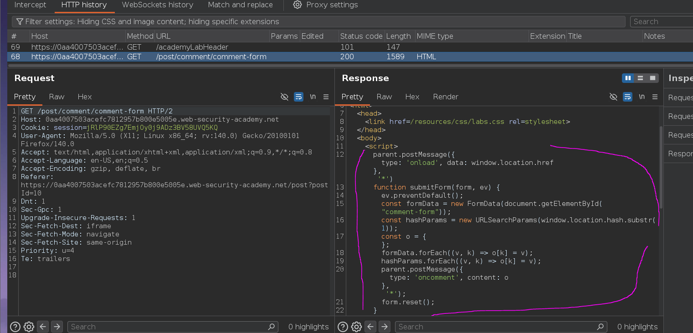Go to next match arrow under Request
This screenshot has width=693, height=333.
57,327
